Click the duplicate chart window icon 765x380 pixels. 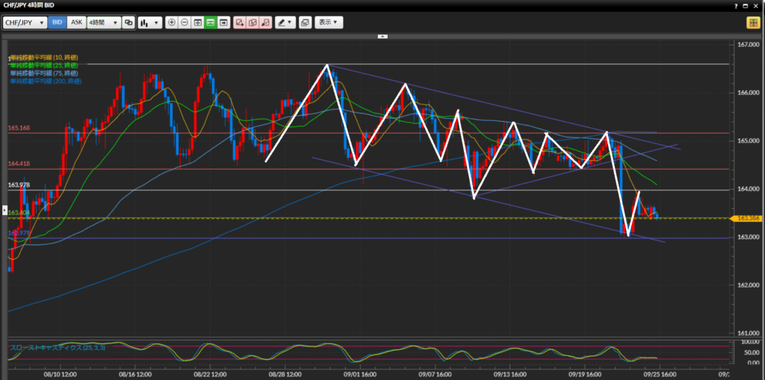pyautogui.click(x=305, y=22)
